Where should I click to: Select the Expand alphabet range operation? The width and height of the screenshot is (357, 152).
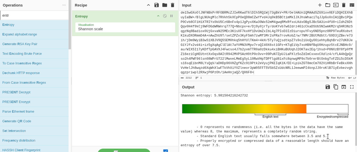tap(34, 34)
